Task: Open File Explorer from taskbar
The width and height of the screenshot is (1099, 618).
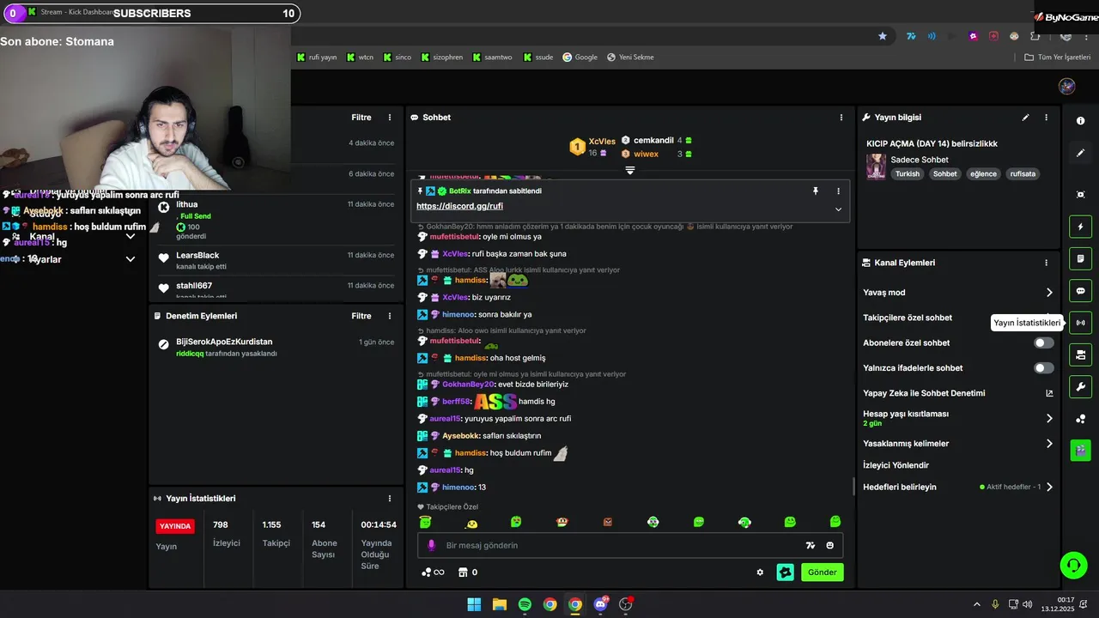Action: click(x=499, y=604)
